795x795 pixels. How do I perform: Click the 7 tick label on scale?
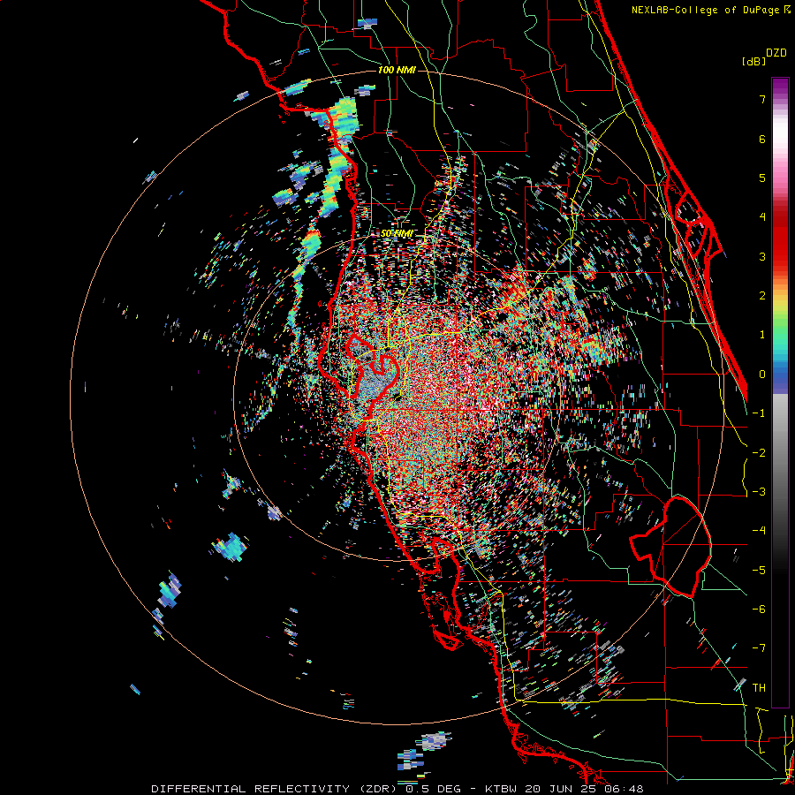761,99
